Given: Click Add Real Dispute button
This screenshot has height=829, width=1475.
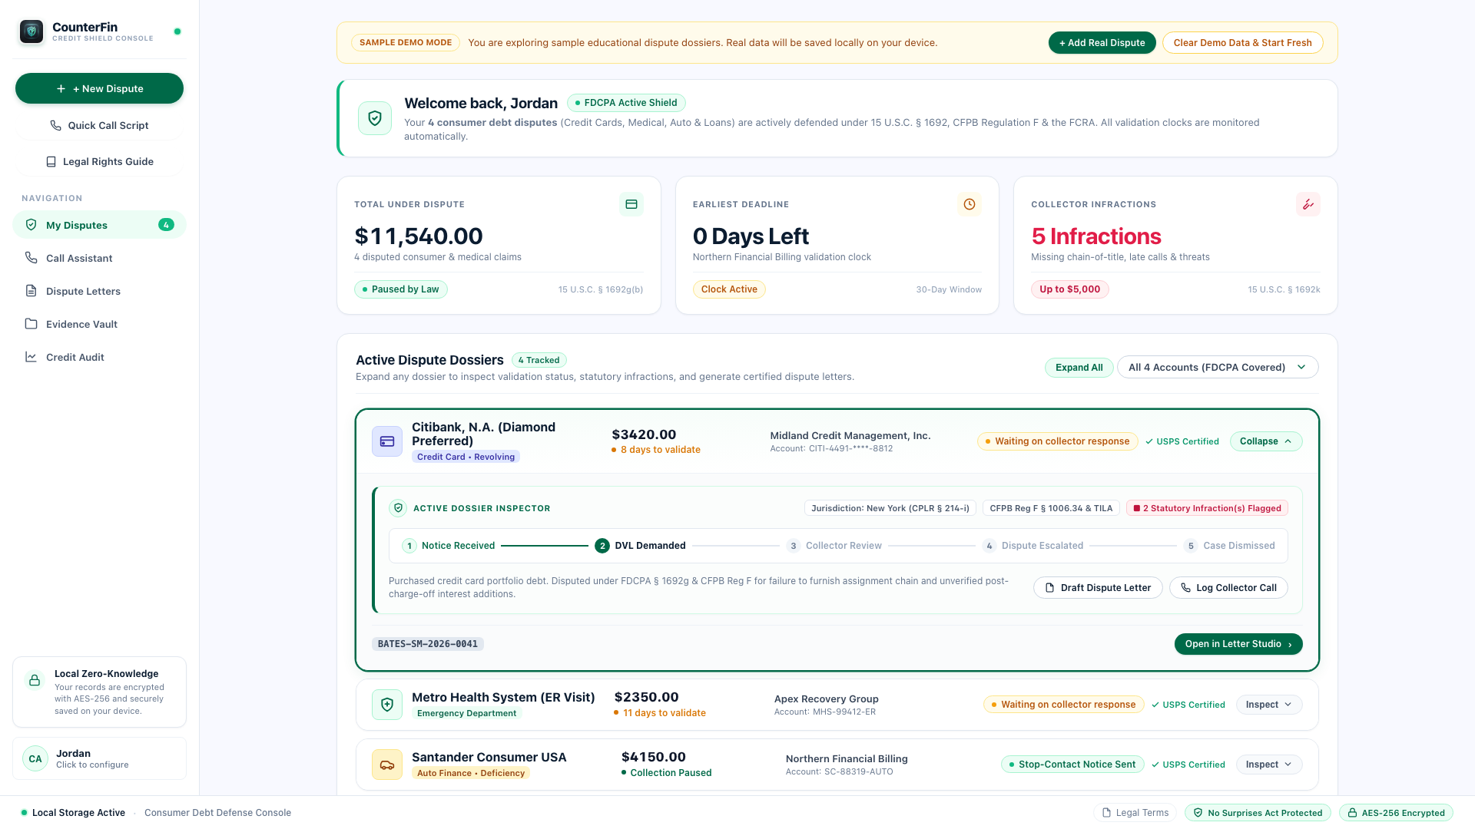Looking at the screenshot, I should (1102, 42).
